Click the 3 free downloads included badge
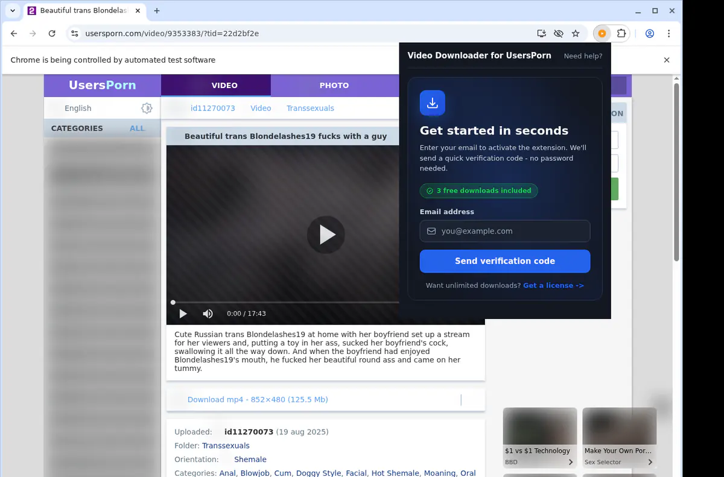The width and height of the screenshot is (724, 477). pyautogui.click(x=478, y=191)
